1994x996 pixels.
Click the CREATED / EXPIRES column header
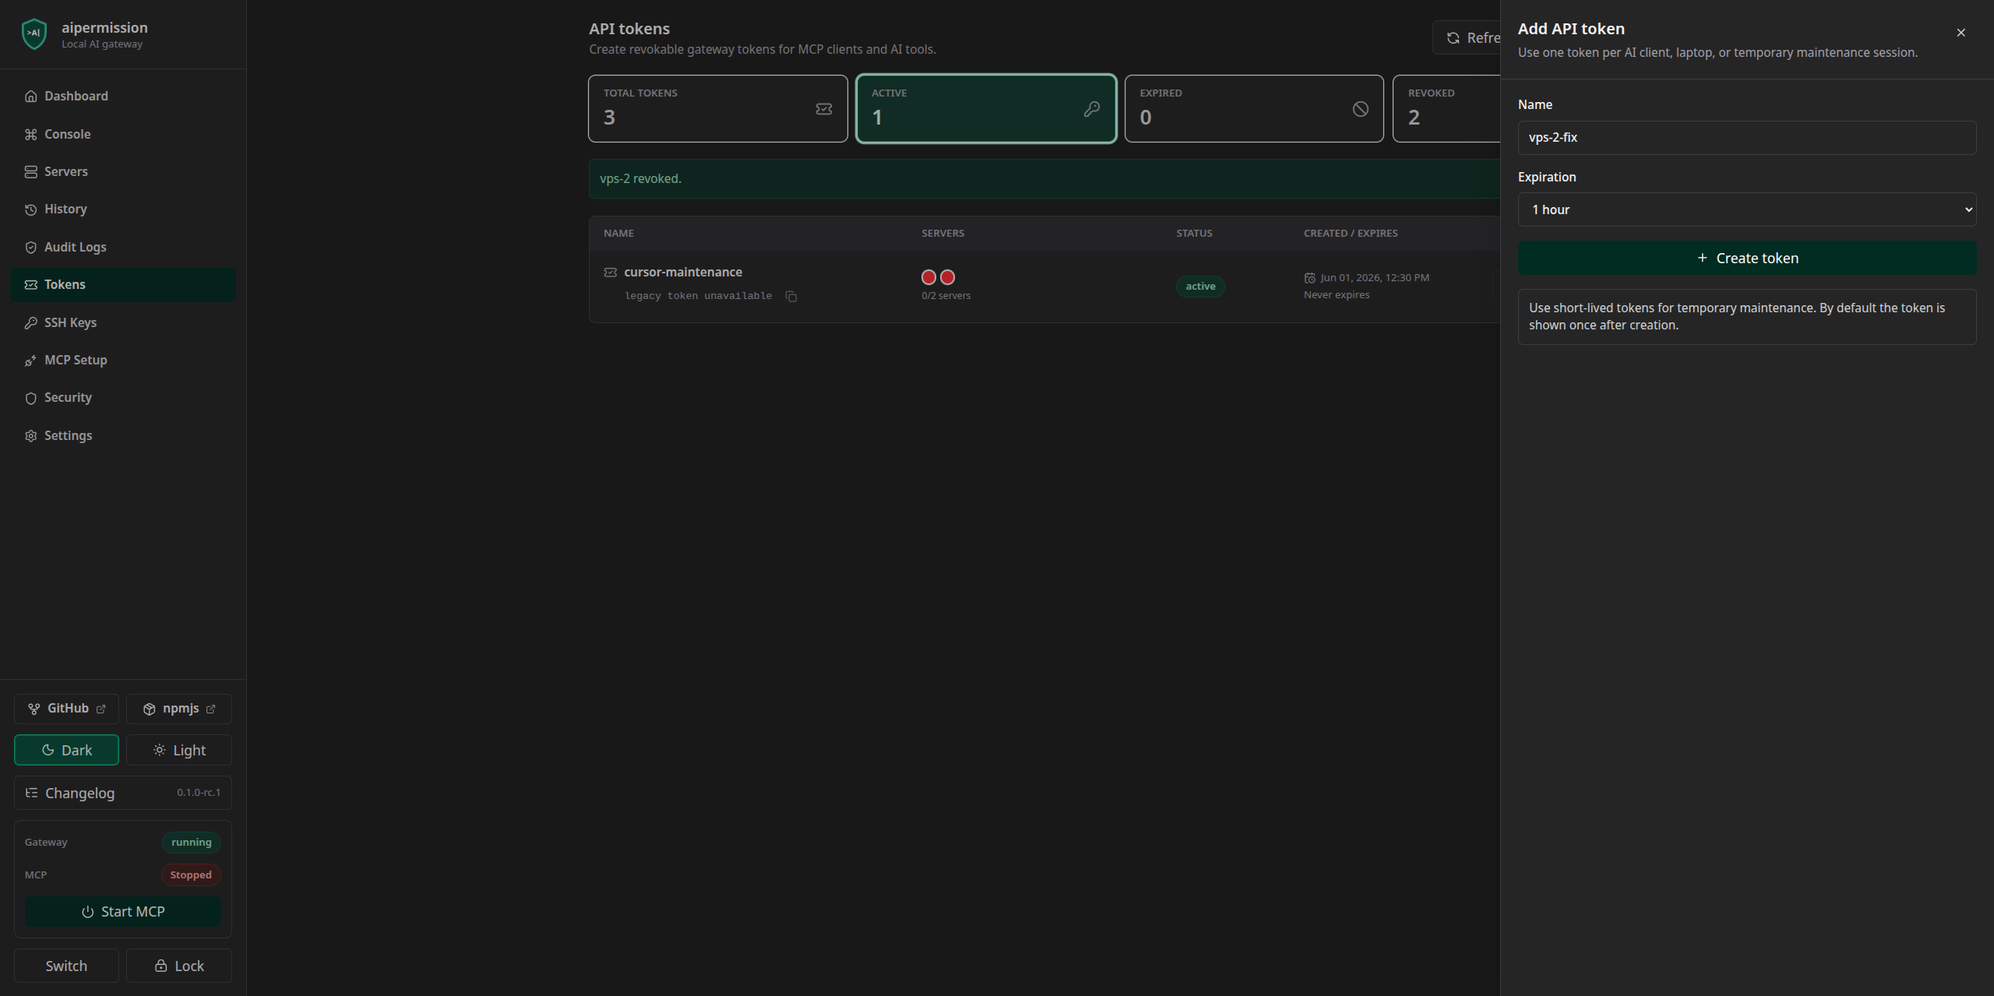pos(1351,234)
